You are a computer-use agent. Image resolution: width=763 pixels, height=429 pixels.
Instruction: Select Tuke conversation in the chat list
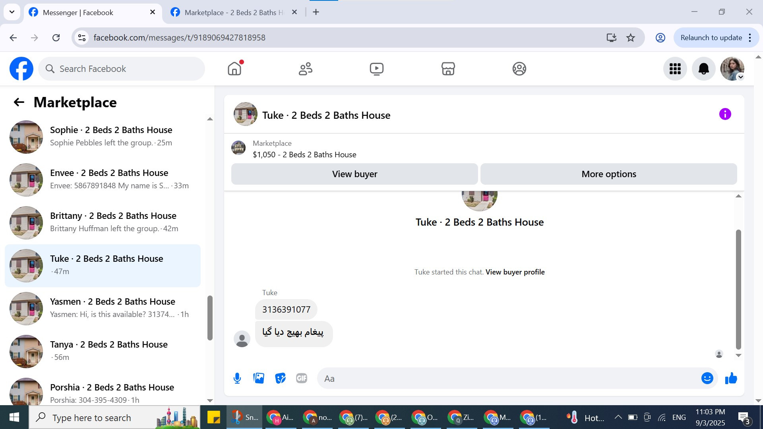click(x=103, y=265)
